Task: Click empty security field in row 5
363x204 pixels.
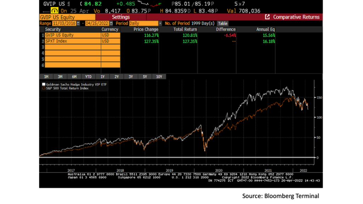Action: tap(73, 59)
